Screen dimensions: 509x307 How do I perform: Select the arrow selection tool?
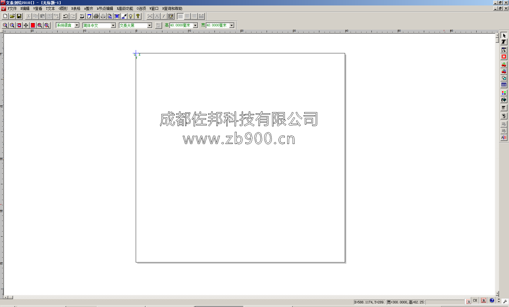504,35
